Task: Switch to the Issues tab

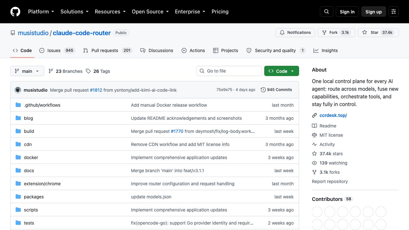Action: (57, 50)
